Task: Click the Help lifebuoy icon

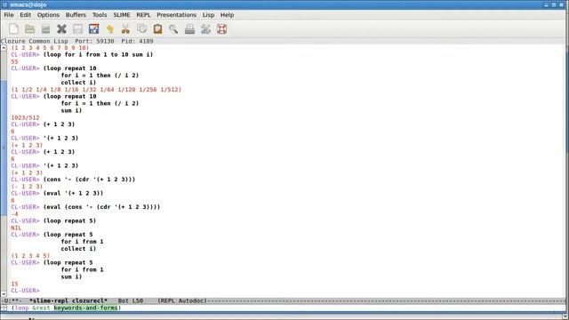Action: 221,29
